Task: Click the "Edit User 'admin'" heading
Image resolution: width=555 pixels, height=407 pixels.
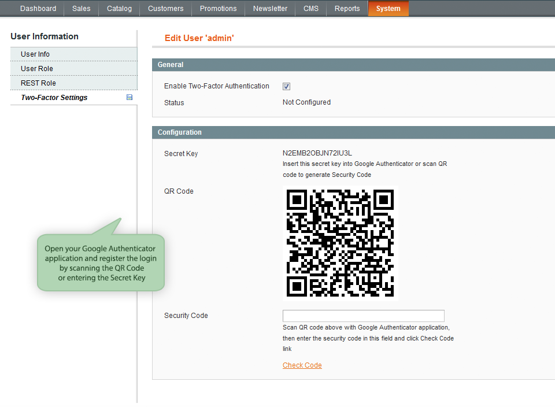Action: click(x=199, y=38)
